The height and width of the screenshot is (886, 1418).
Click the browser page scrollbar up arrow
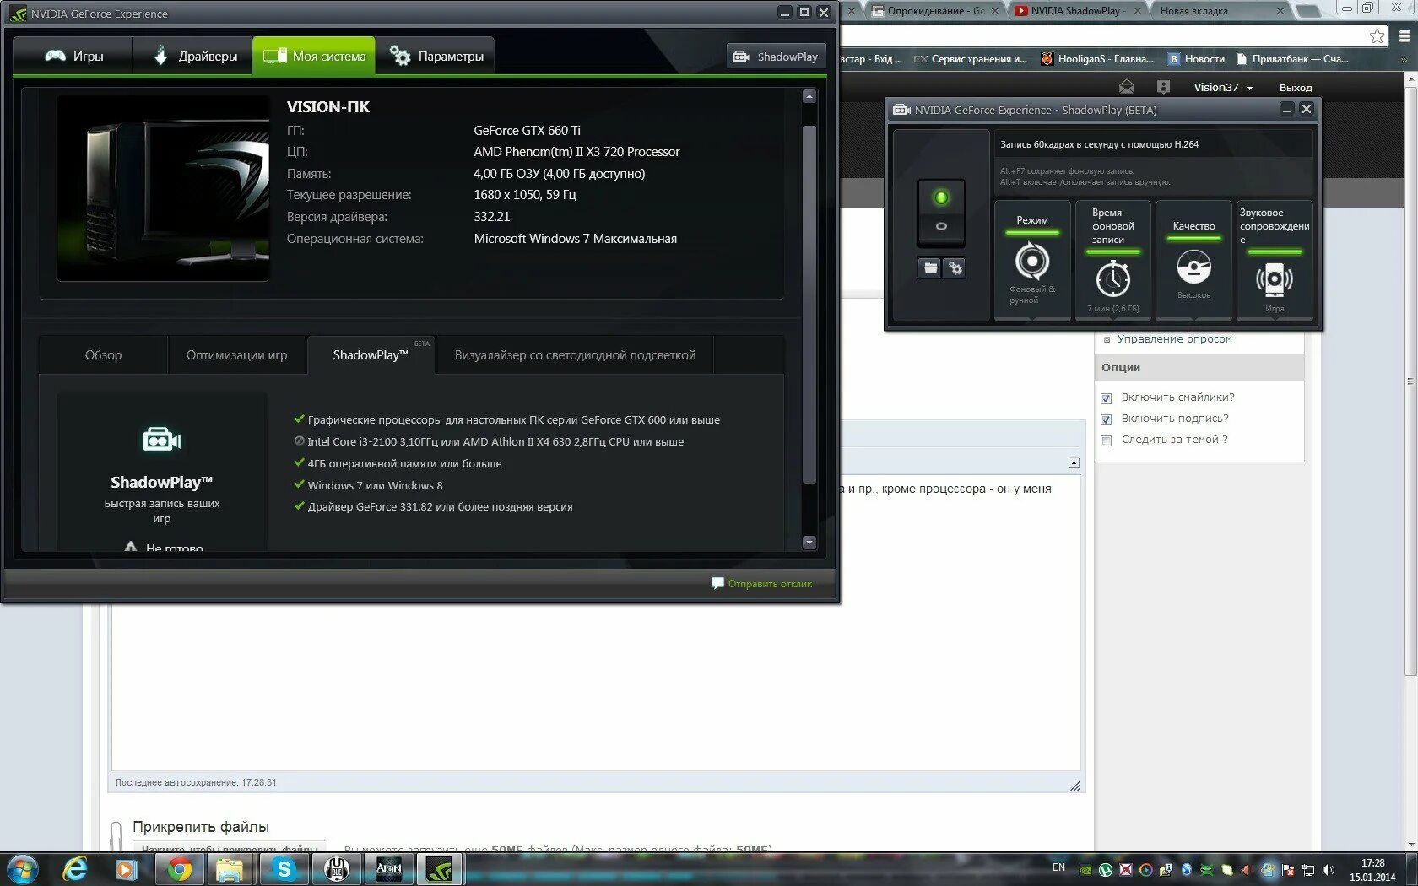point(1410,78)
